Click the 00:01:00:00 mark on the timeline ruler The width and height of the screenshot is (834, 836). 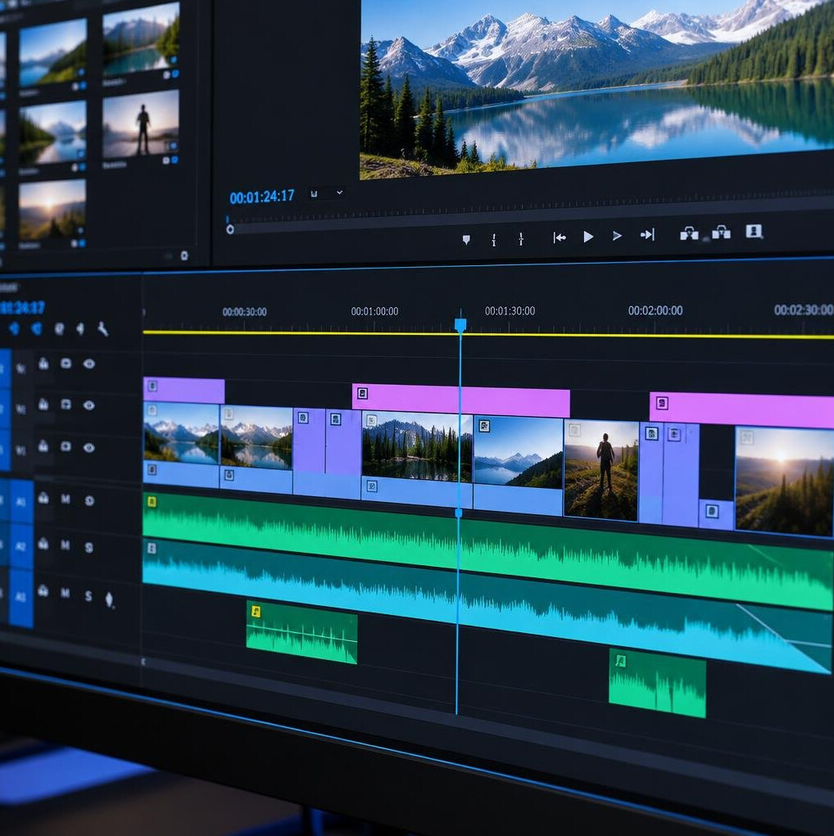pos(374,311)
